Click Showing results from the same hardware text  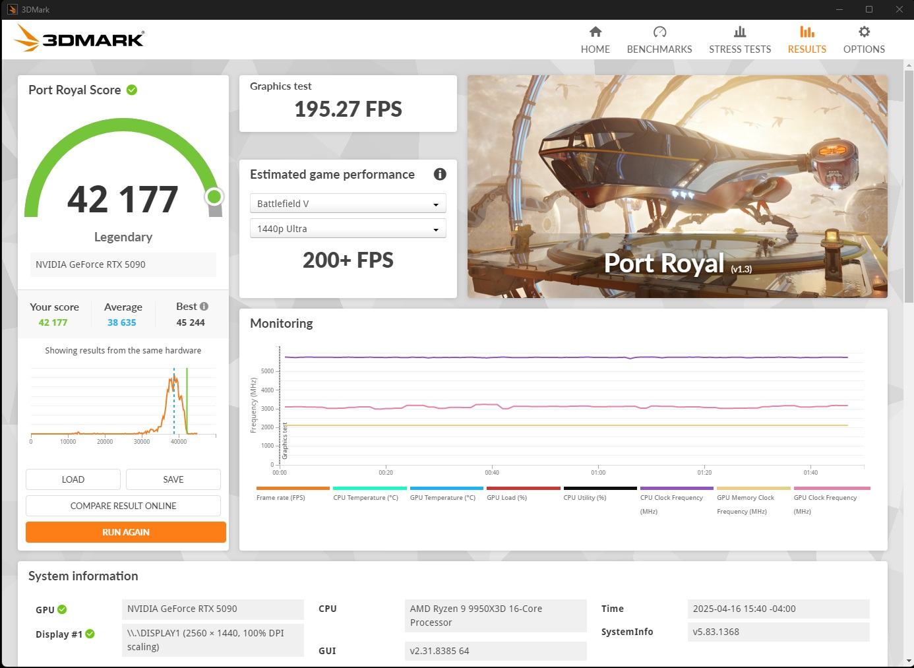coord(123,350)
